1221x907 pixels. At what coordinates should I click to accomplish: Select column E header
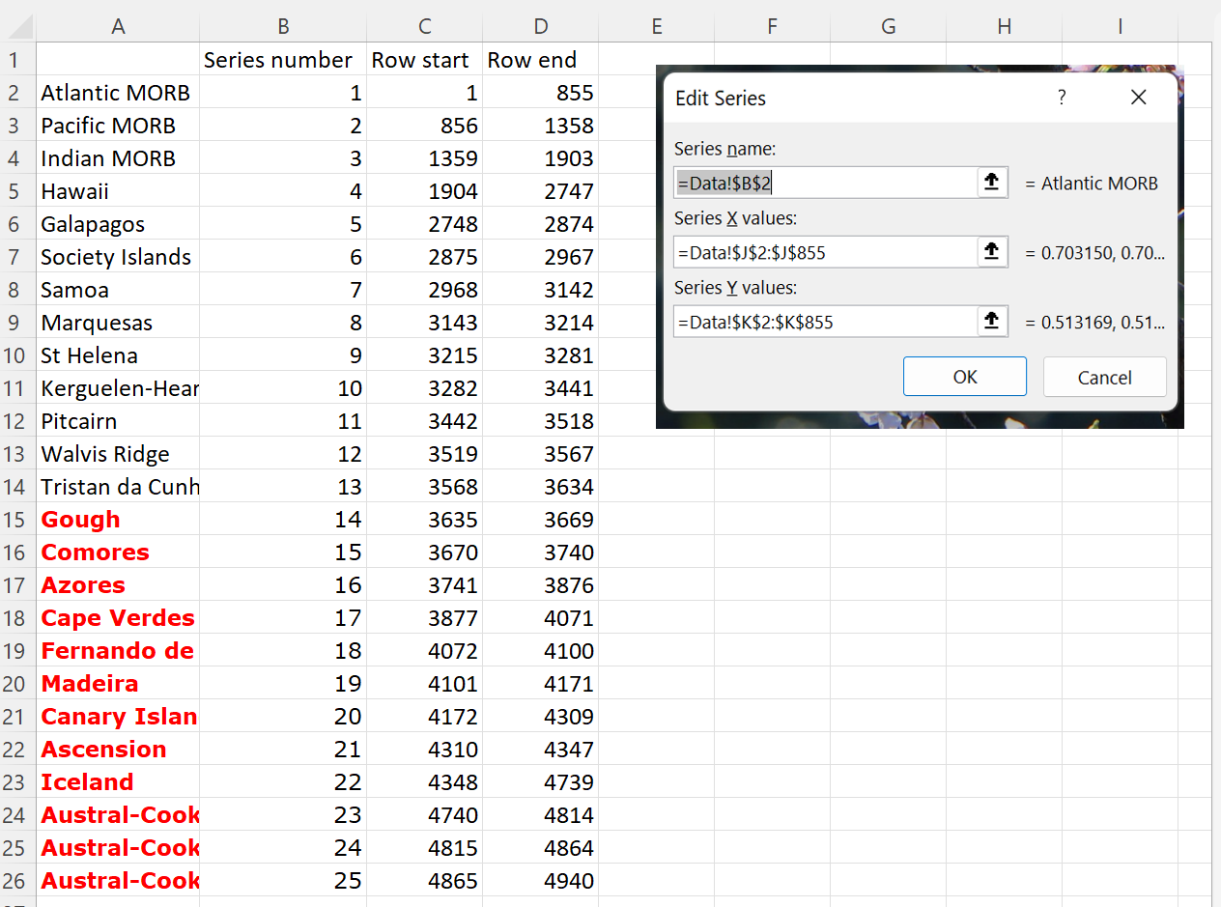point(657,27)
